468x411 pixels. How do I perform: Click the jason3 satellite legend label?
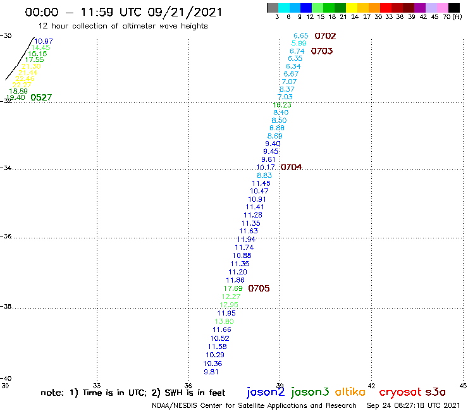coord(310,392)
